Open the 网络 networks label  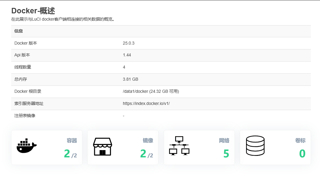click(224, 140)
